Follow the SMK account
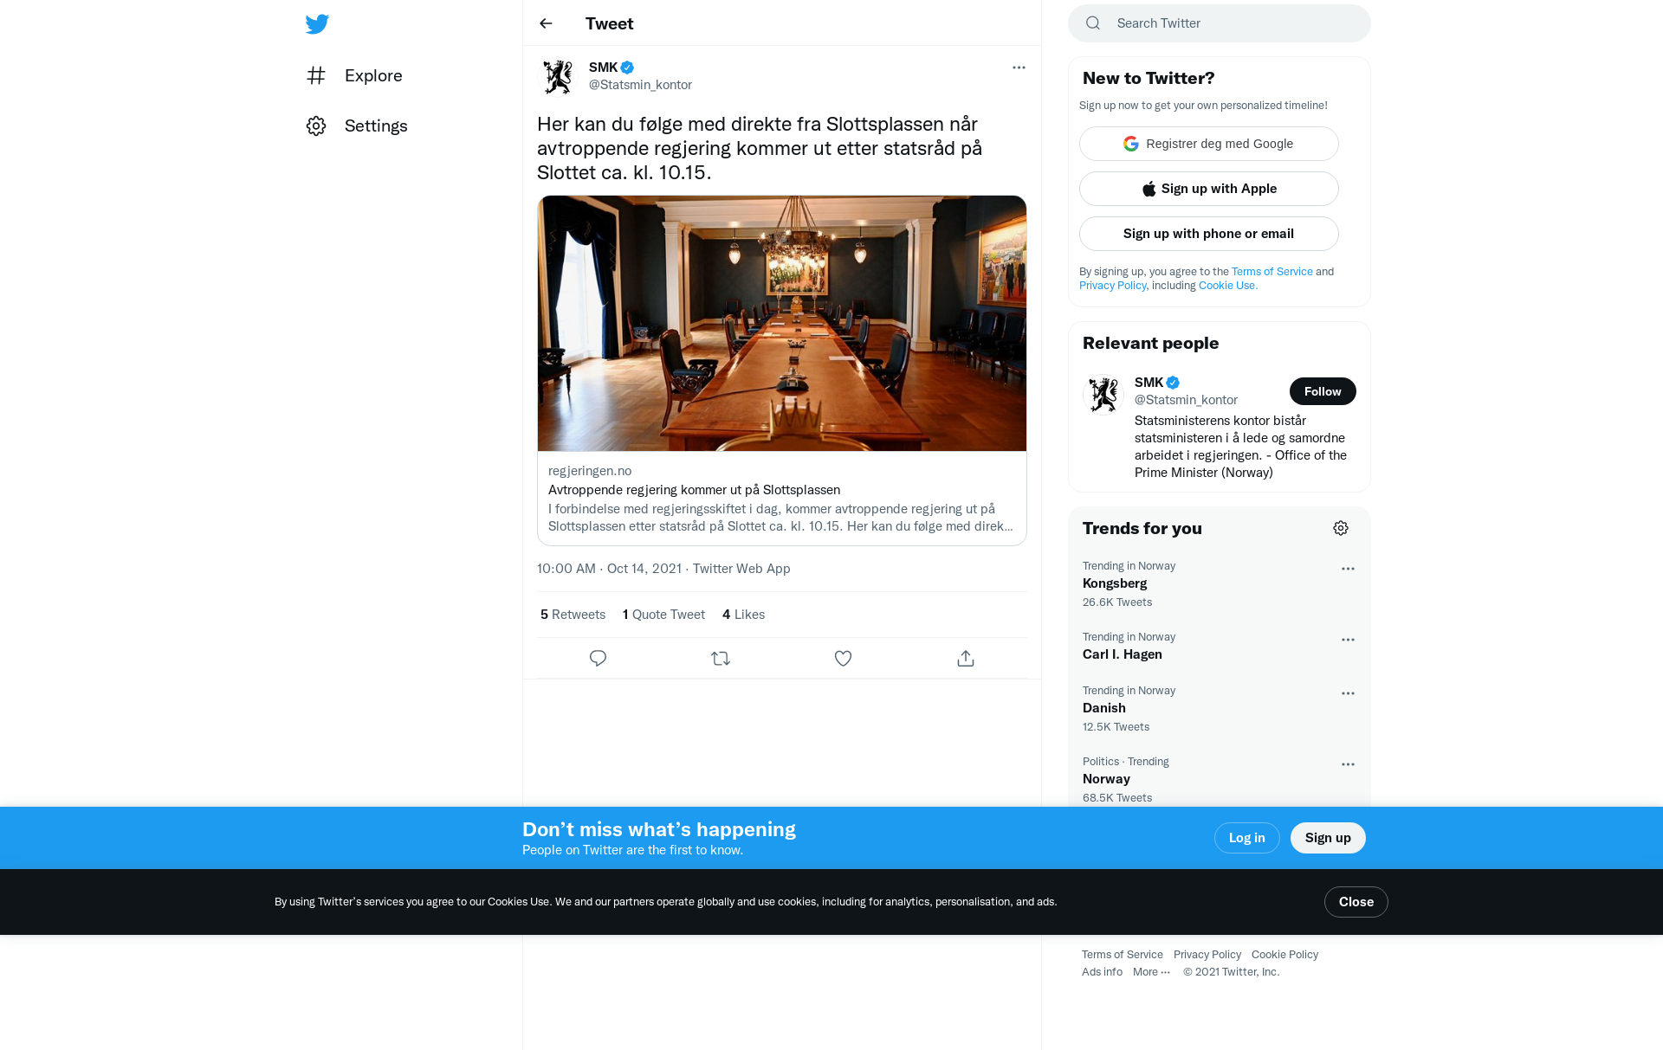 (1323, 391)
